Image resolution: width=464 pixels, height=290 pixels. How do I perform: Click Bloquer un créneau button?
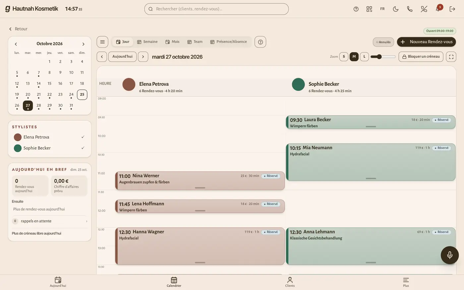(x=421, y=57)
